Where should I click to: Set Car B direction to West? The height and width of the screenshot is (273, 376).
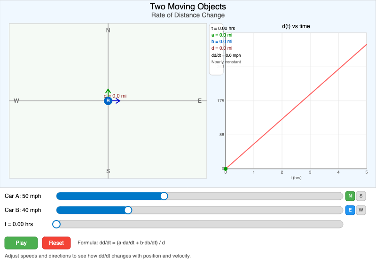[361, 210]
